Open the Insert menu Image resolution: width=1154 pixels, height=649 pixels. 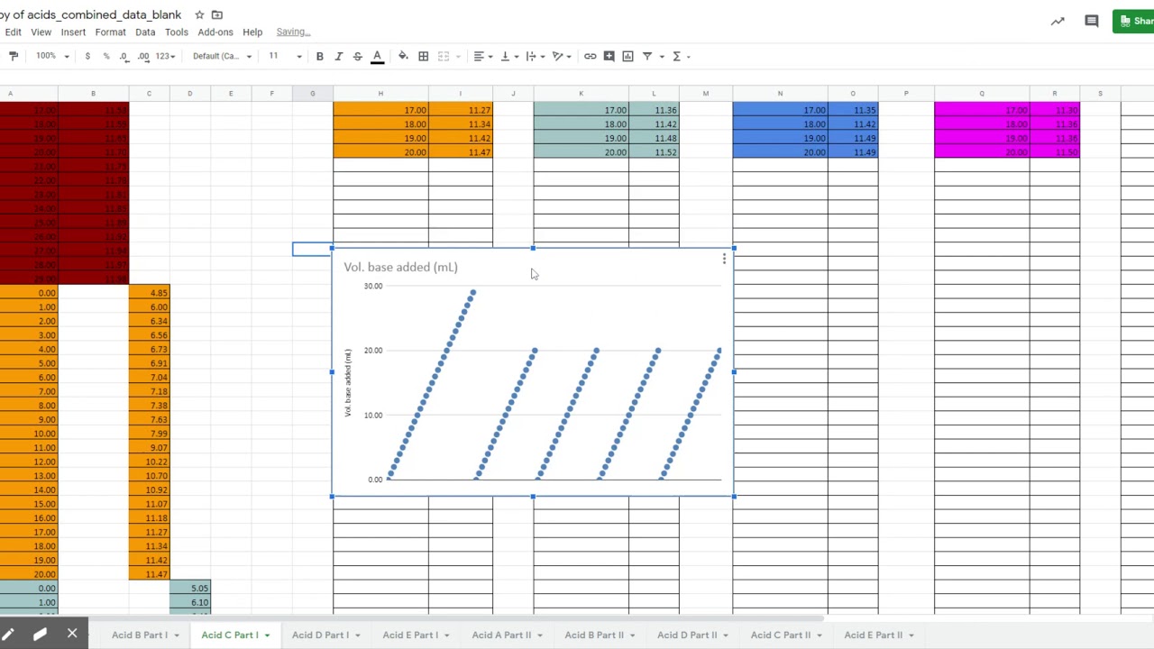73,32
